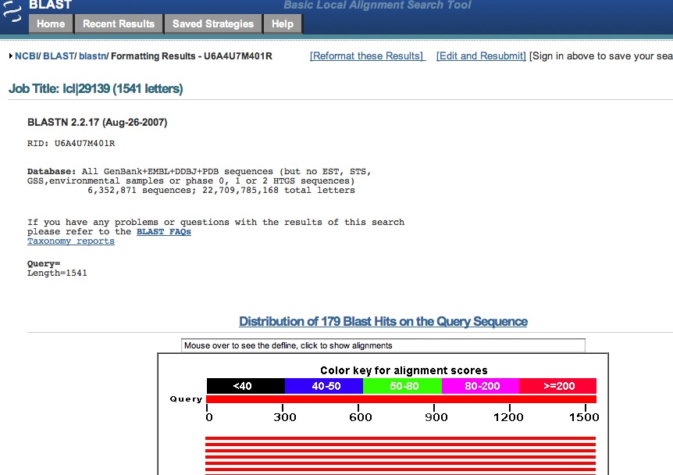Click the blastn breadcrumb link
673x475 pixels.
[92, 56]
